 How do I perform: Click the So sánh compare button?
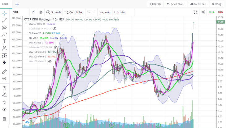(54, 12)
